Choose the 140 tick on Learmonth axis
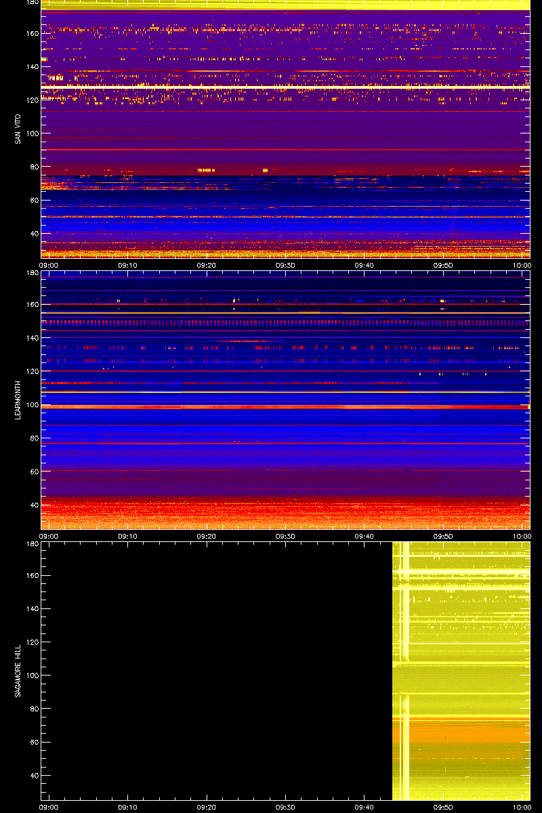Viewport: 542px width, 813px height. (x=31, y=338)
